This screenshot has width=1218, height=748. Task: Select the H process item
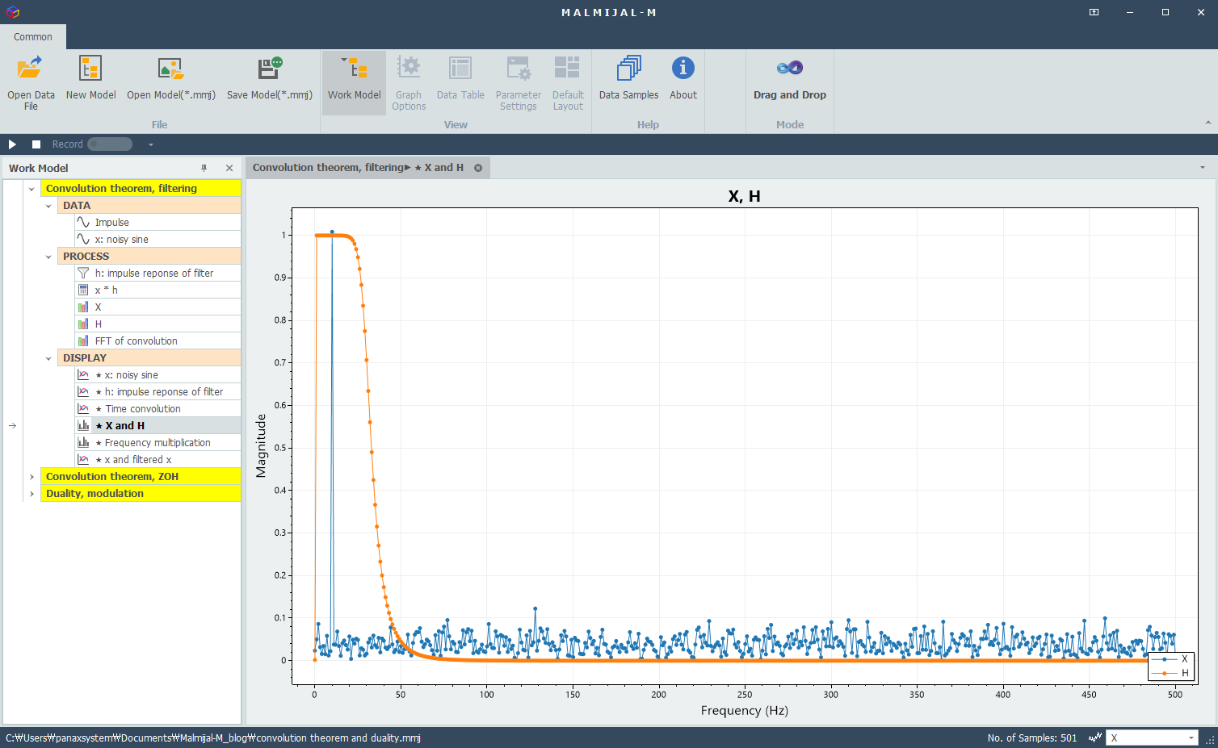[x=157, y=324]
